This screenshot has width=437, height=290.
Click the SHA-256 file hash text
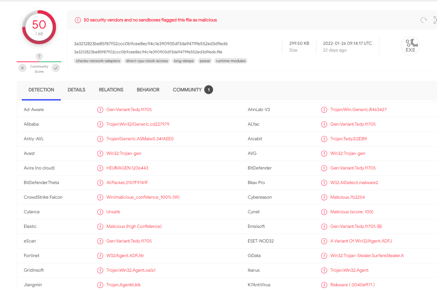151,43
